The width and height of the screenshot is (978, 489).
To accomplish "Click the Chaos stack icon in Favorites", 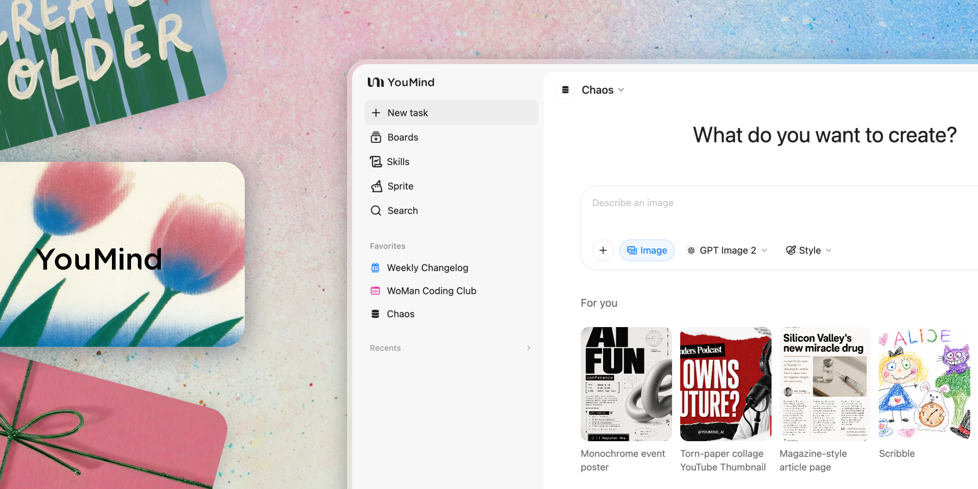I will 375,314.
